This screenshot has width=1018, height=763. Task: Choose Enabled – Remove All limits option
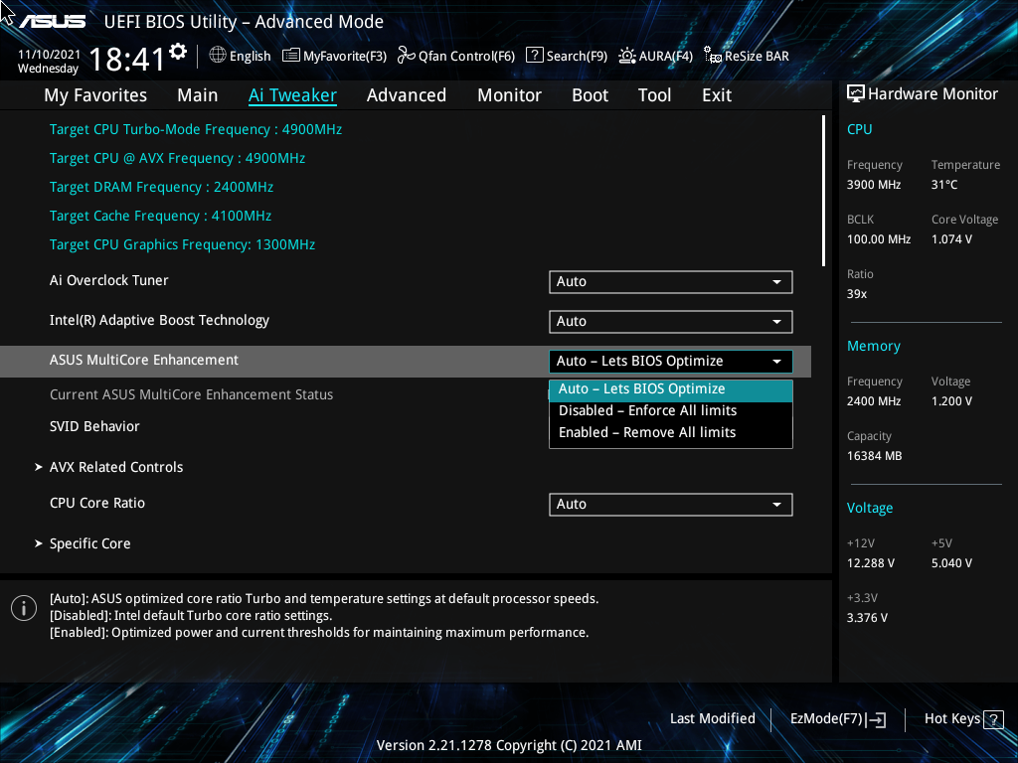click(x=671, y=433)
